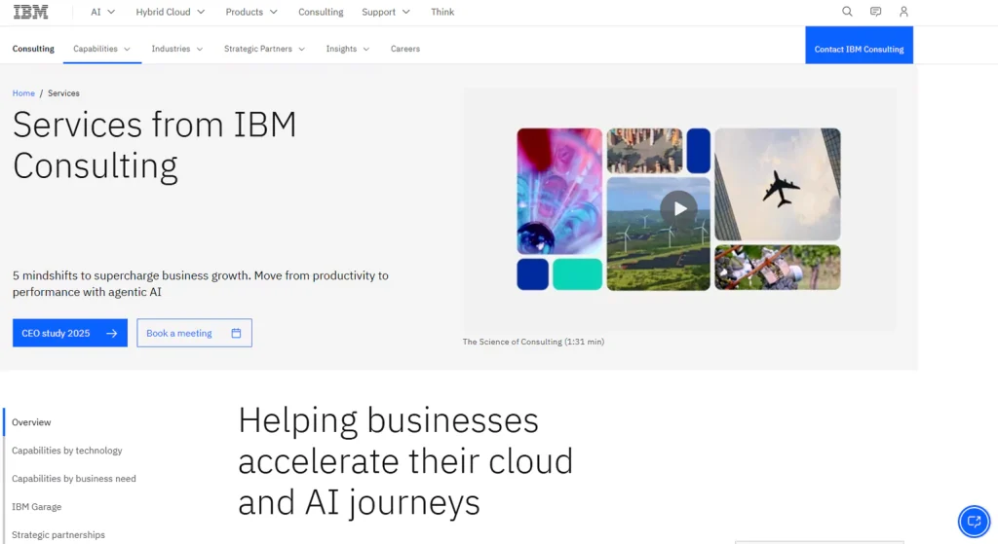Viewport: 998px width, 544px height.
Task: Expand the Support dropdown
Action: click(386, 12)
